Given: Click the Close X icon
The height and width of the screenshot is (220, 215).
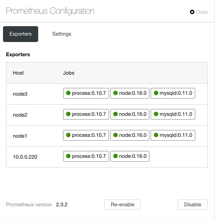Looking at the screenshot, I should (x=192, y=12).
